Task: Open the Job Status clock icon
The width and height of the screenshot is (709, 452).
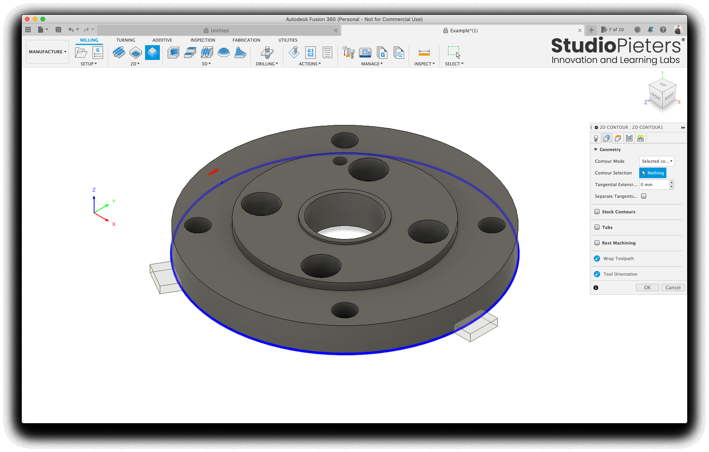Action: pyautogui.click(x=637, y=30)
